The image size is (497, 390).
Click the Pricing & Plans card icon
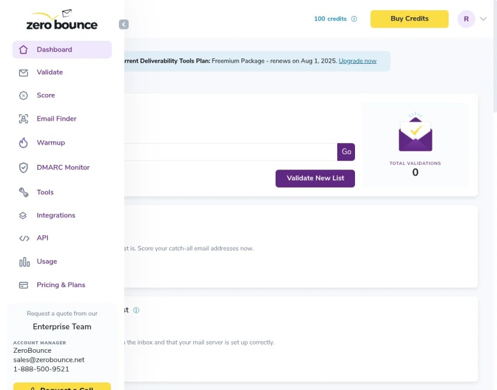pyautogui.click(x=24, y=284)
